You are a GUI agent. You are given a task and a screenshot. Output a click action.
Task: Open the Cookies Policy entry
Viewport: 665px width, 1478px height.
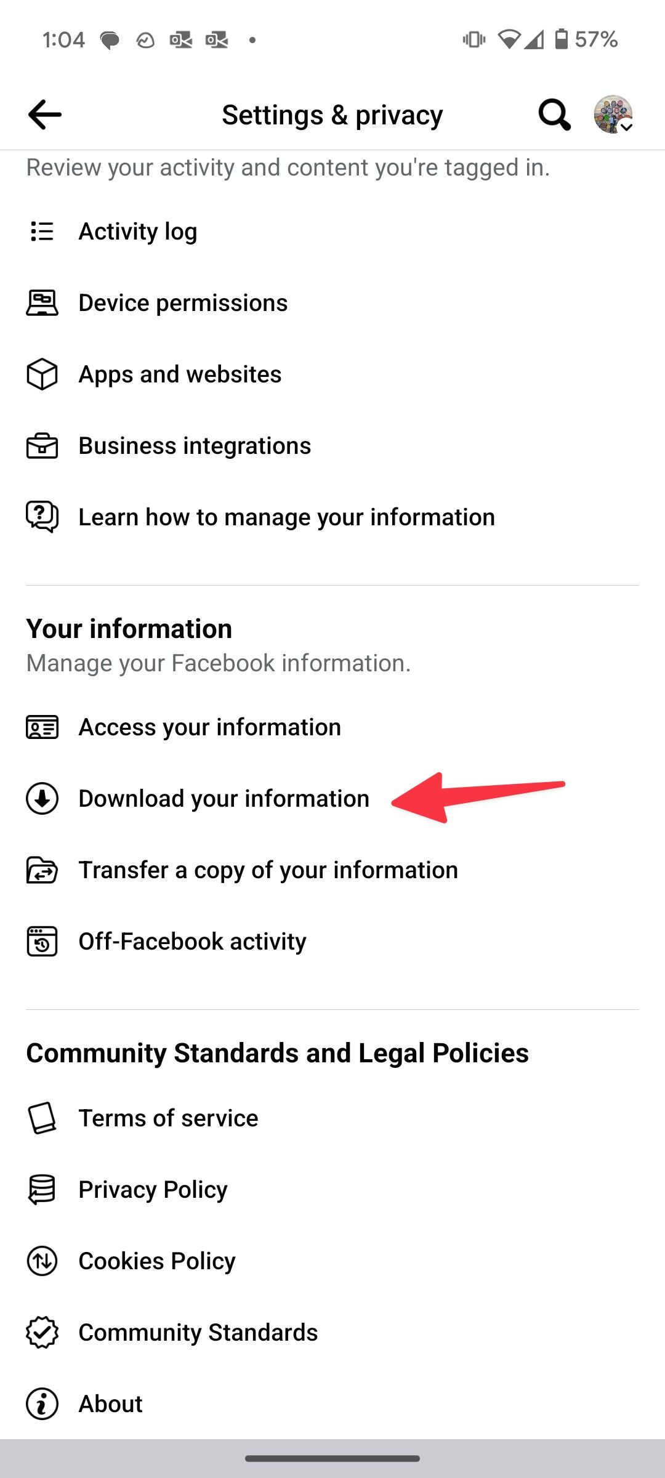pyautogui.click(x=156, y=1261)
